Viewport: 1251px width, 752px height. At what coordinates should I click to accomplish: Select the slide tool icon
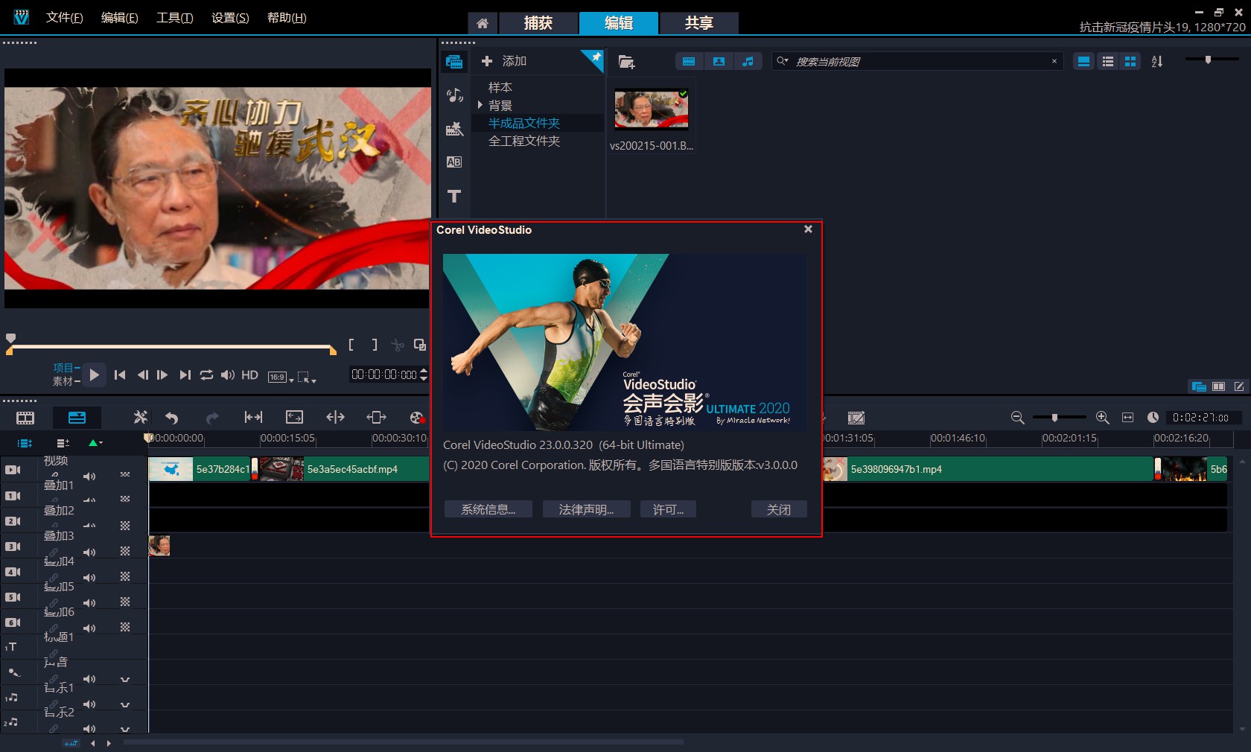click(x=376, y=418)
